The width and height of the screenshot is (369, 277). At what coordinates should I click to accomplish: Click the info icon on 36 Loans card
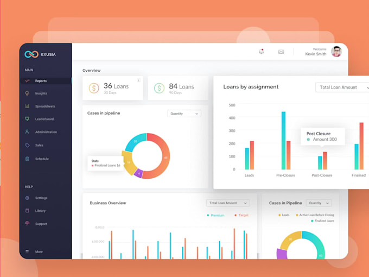coord(138,80)
